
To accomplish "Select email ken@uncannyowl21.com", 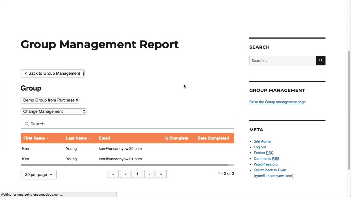I will click(x=120, y=159).
